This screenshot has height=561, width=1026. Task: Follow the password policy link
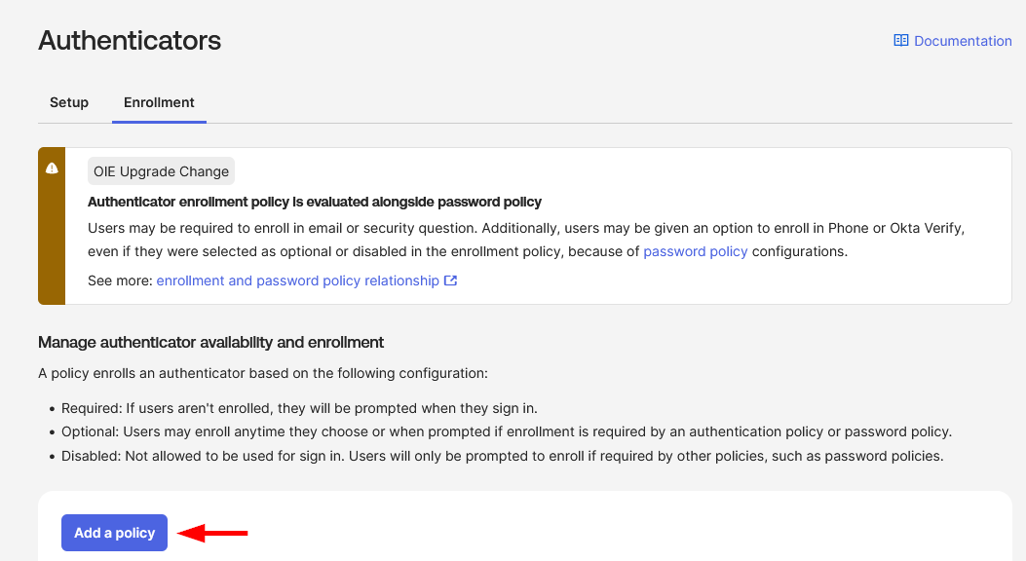click(696, 251)
